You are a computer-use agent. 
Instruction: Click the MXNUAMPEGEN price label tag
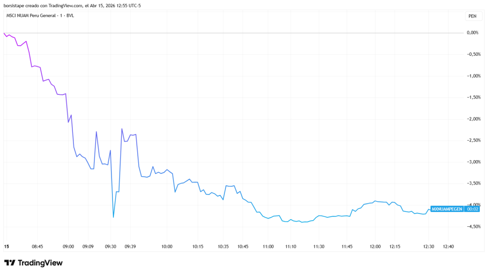click(x=447, y=209)
